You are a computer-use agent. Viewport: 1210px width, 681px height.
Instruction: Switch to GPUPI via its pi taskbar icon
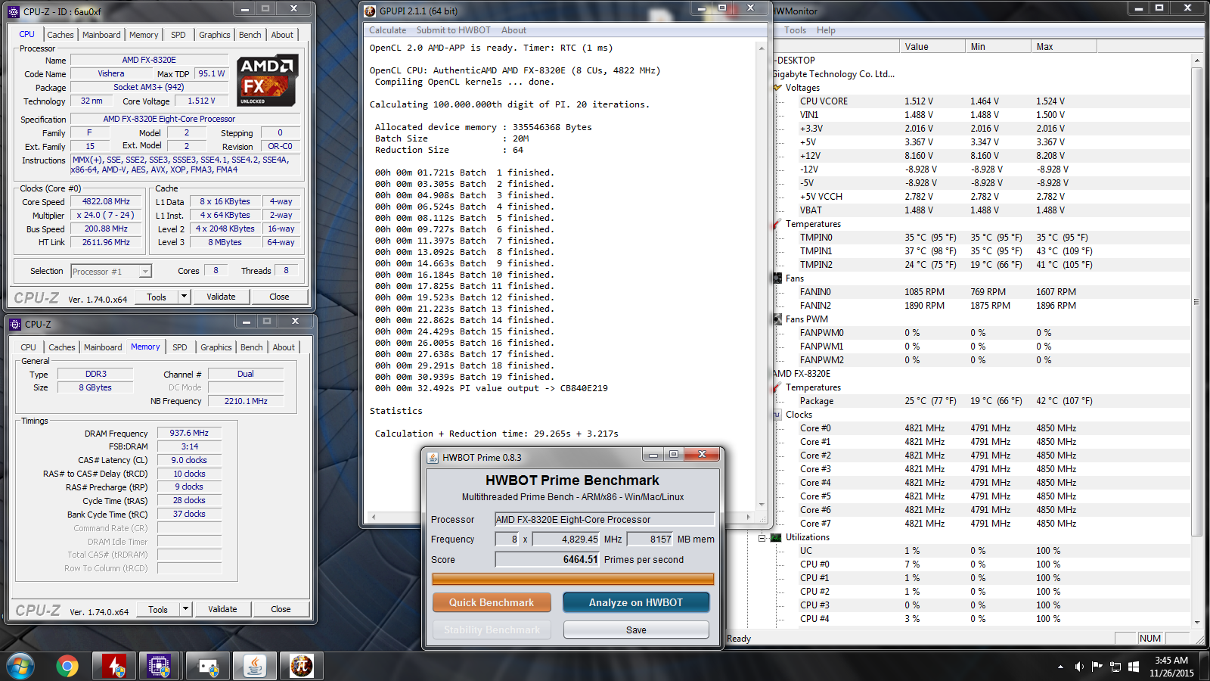pos(302,666)
